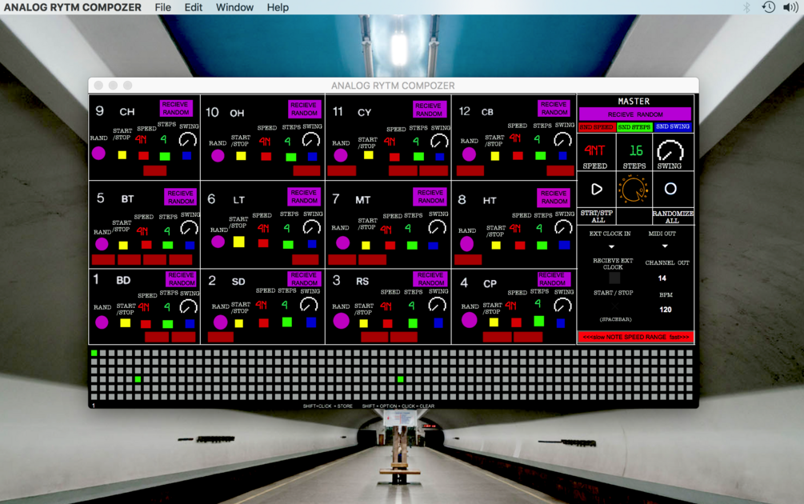The height and width of the screenshot is (504, 804).
Task: Click the master play triangle icon
Action: click(596, 189)
